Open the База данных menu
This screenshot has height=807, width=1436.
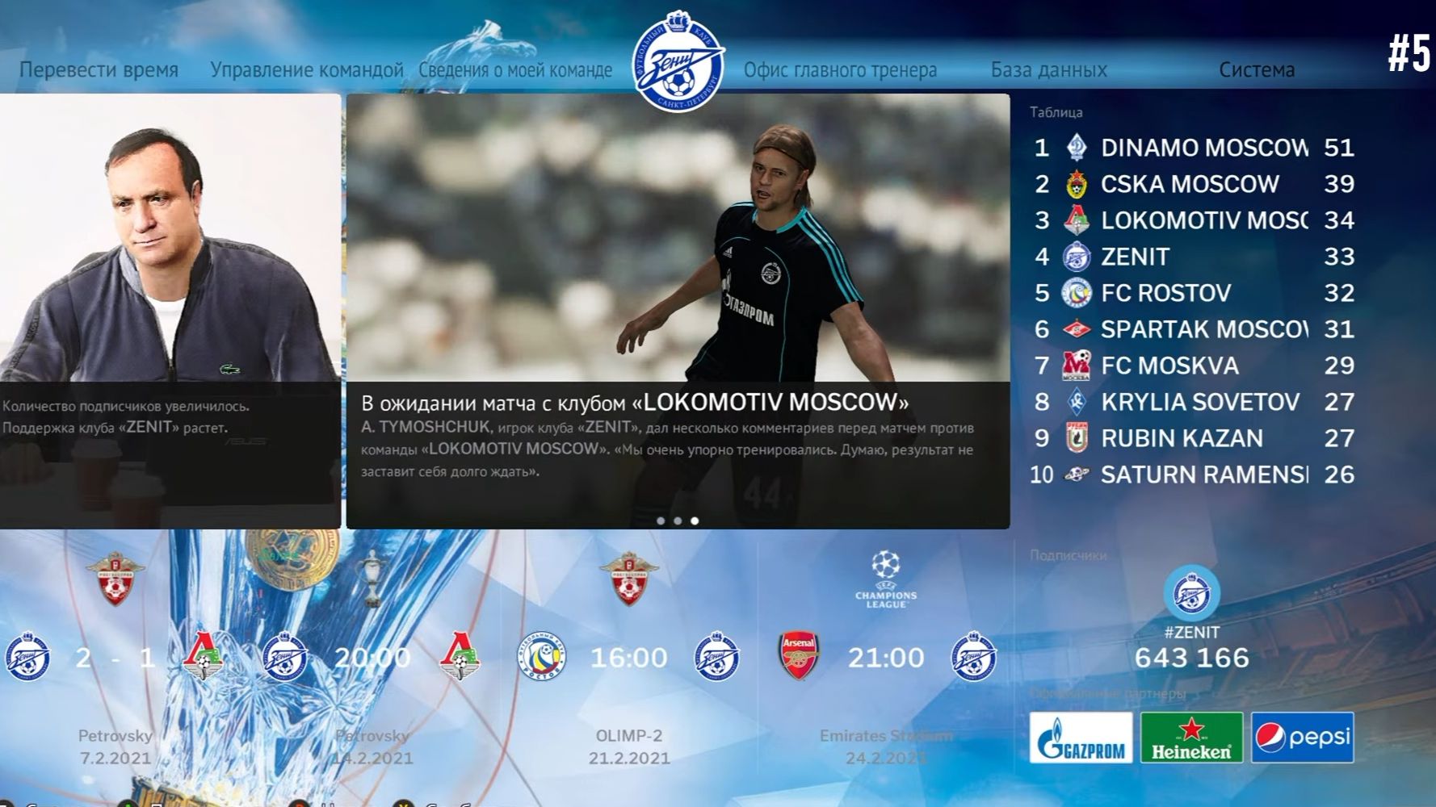coord(1049,70)
